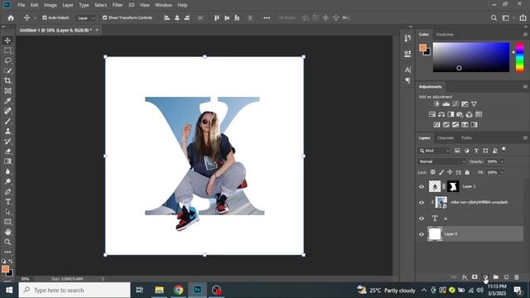Viewport: 530px width, 298px height.
Task: Open the Search icon in options bar
Action: 494,18
